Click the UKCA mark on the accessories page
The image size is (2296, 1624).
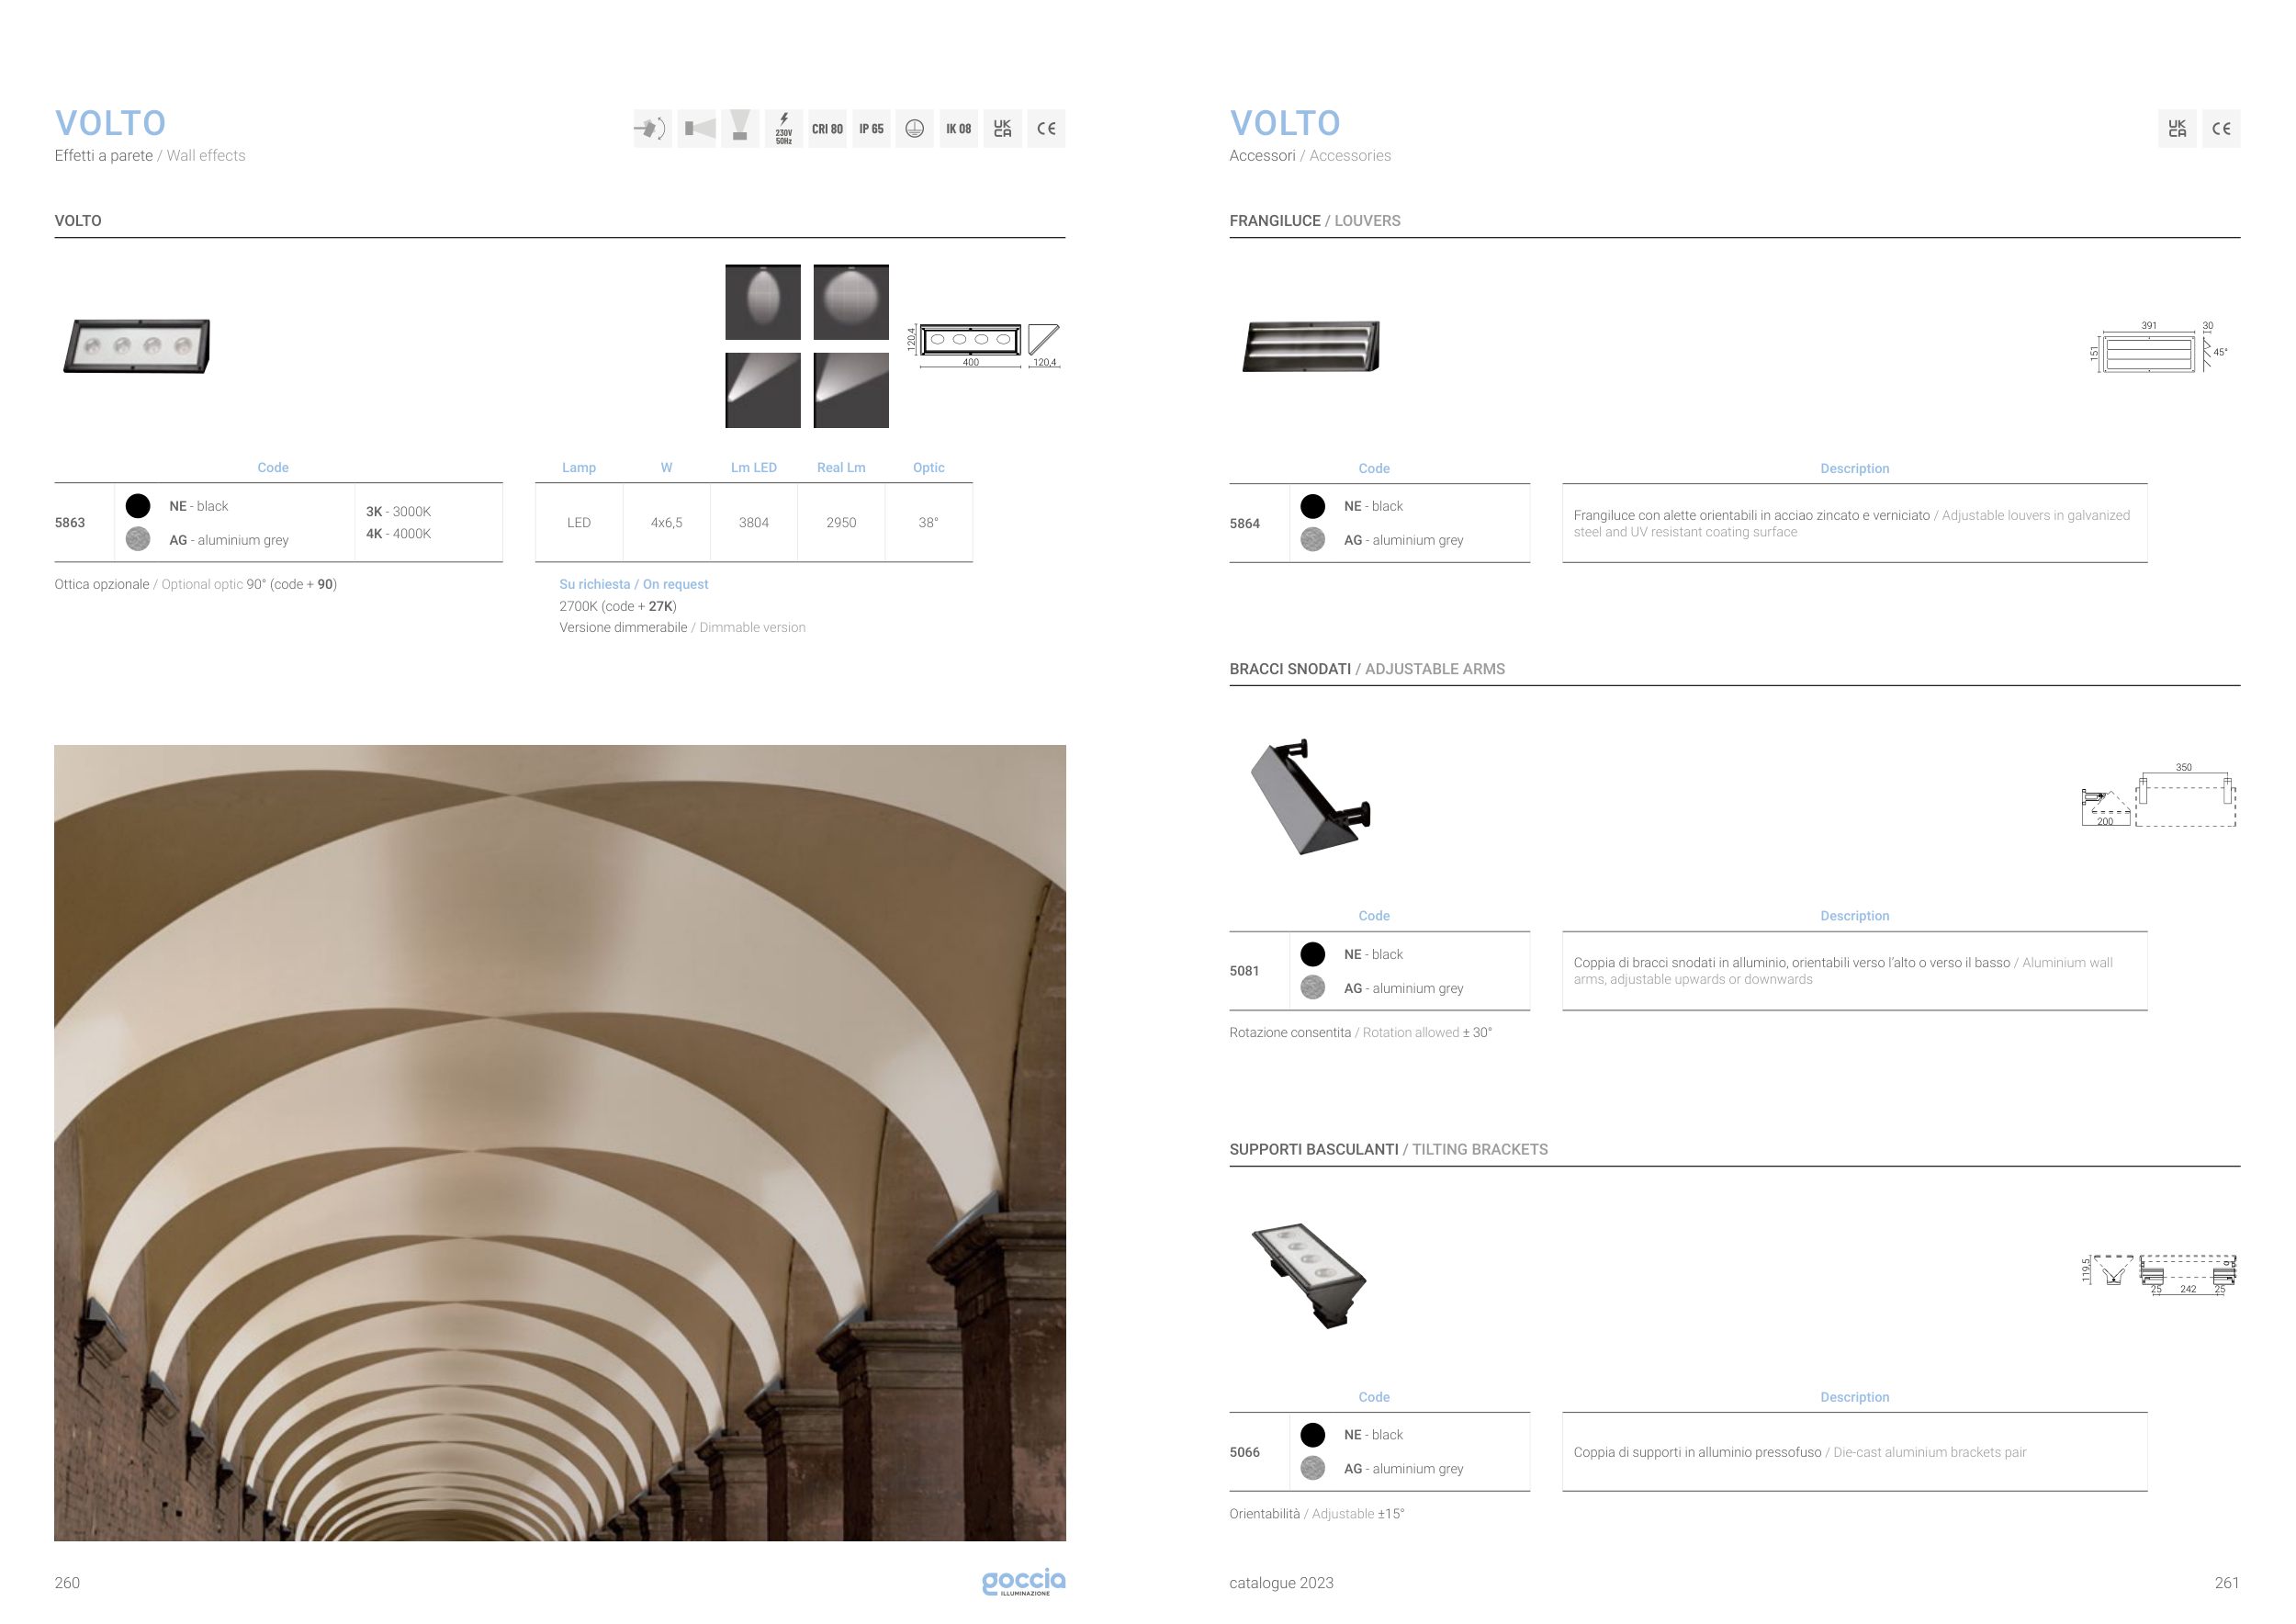2177,129
